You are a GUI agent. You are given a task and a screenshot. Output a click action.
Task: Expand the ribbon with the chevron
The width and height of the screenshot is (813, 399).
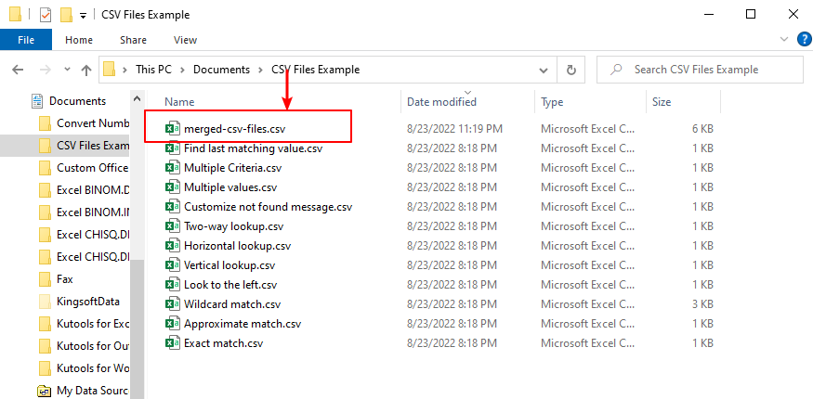[x=783, y=39]
